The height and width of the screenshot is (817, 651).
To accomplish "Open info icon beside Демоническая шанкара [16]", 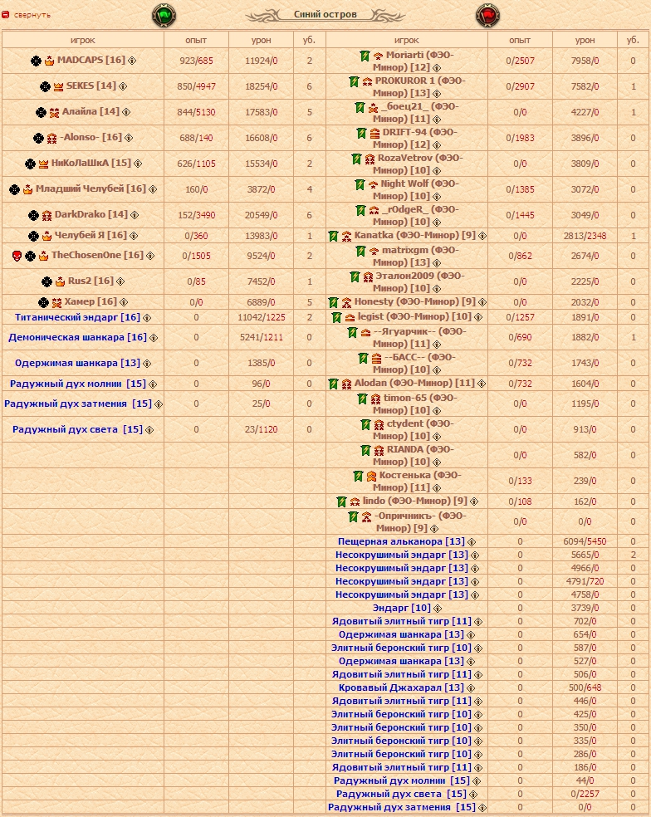I will click(x=154, y=338).
